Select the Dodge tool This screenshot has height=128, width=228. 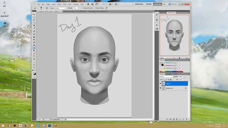34,50
